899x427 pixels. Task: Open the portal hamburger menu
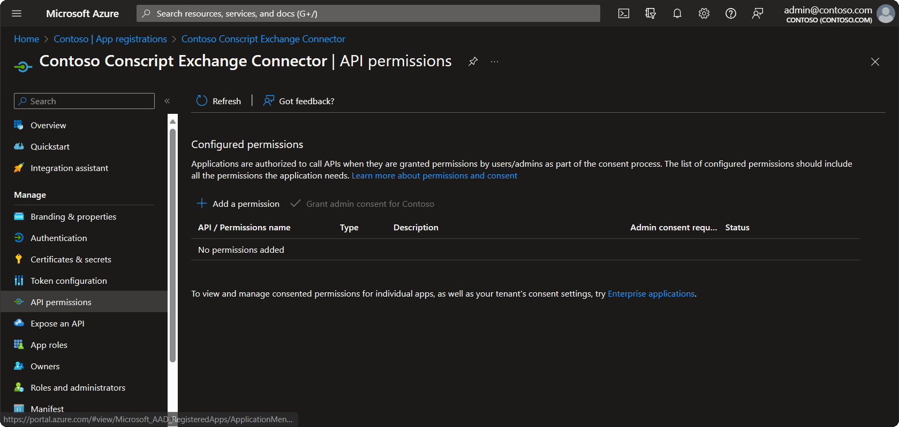(17, 13)
